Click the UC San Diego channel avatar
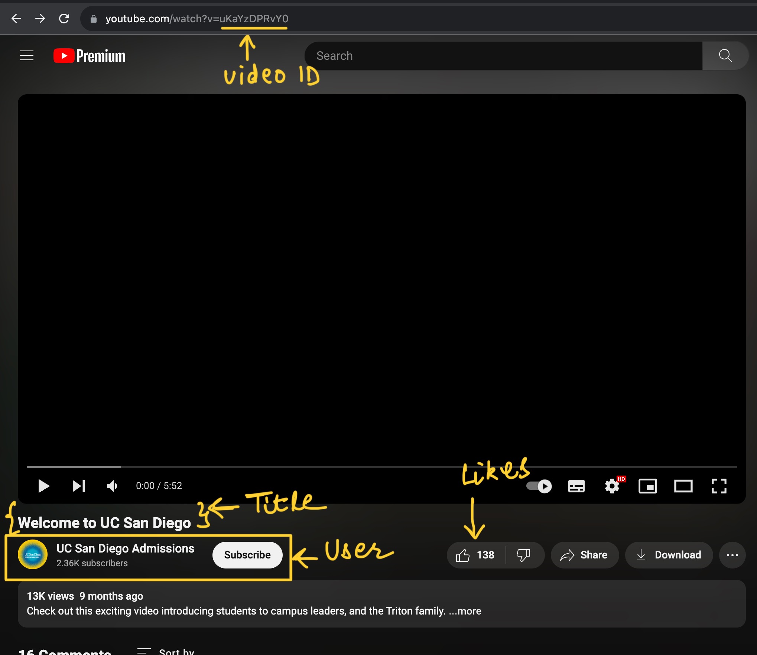Screen dimensions: 757x655 (33, 554)
